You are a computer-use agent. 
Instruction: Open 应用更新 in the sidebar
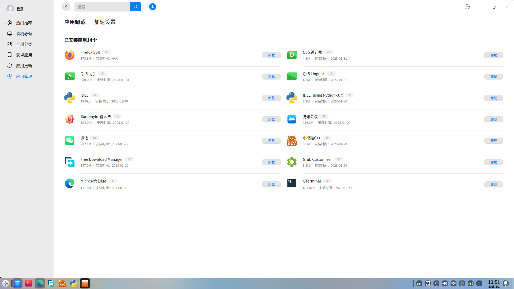click(x=24, y=66)
